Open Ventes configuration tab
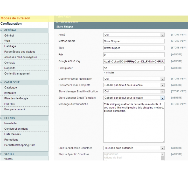This screenshot has height=176, width=188. [24, 159]
